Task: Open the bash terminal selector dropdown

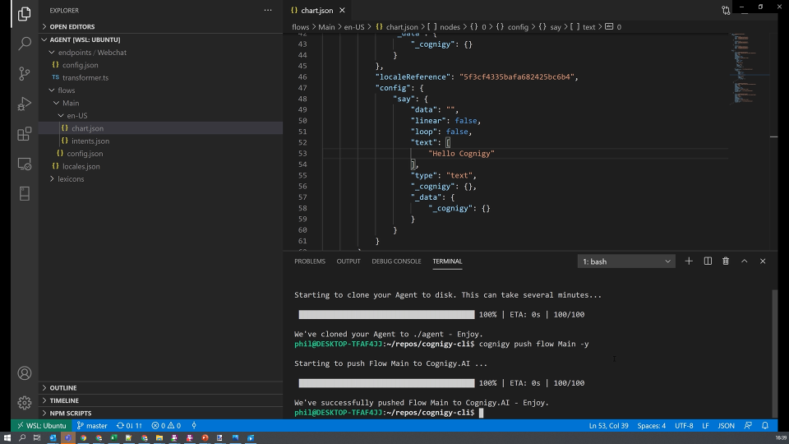Action: coord(626,261)
